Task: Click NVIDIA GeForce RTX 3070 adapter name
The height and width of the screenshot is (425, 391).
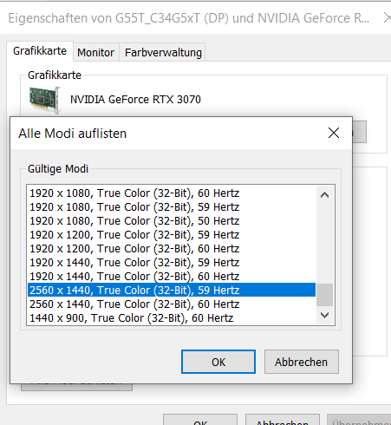Action: pyautogui.click(x=135, y=100)
